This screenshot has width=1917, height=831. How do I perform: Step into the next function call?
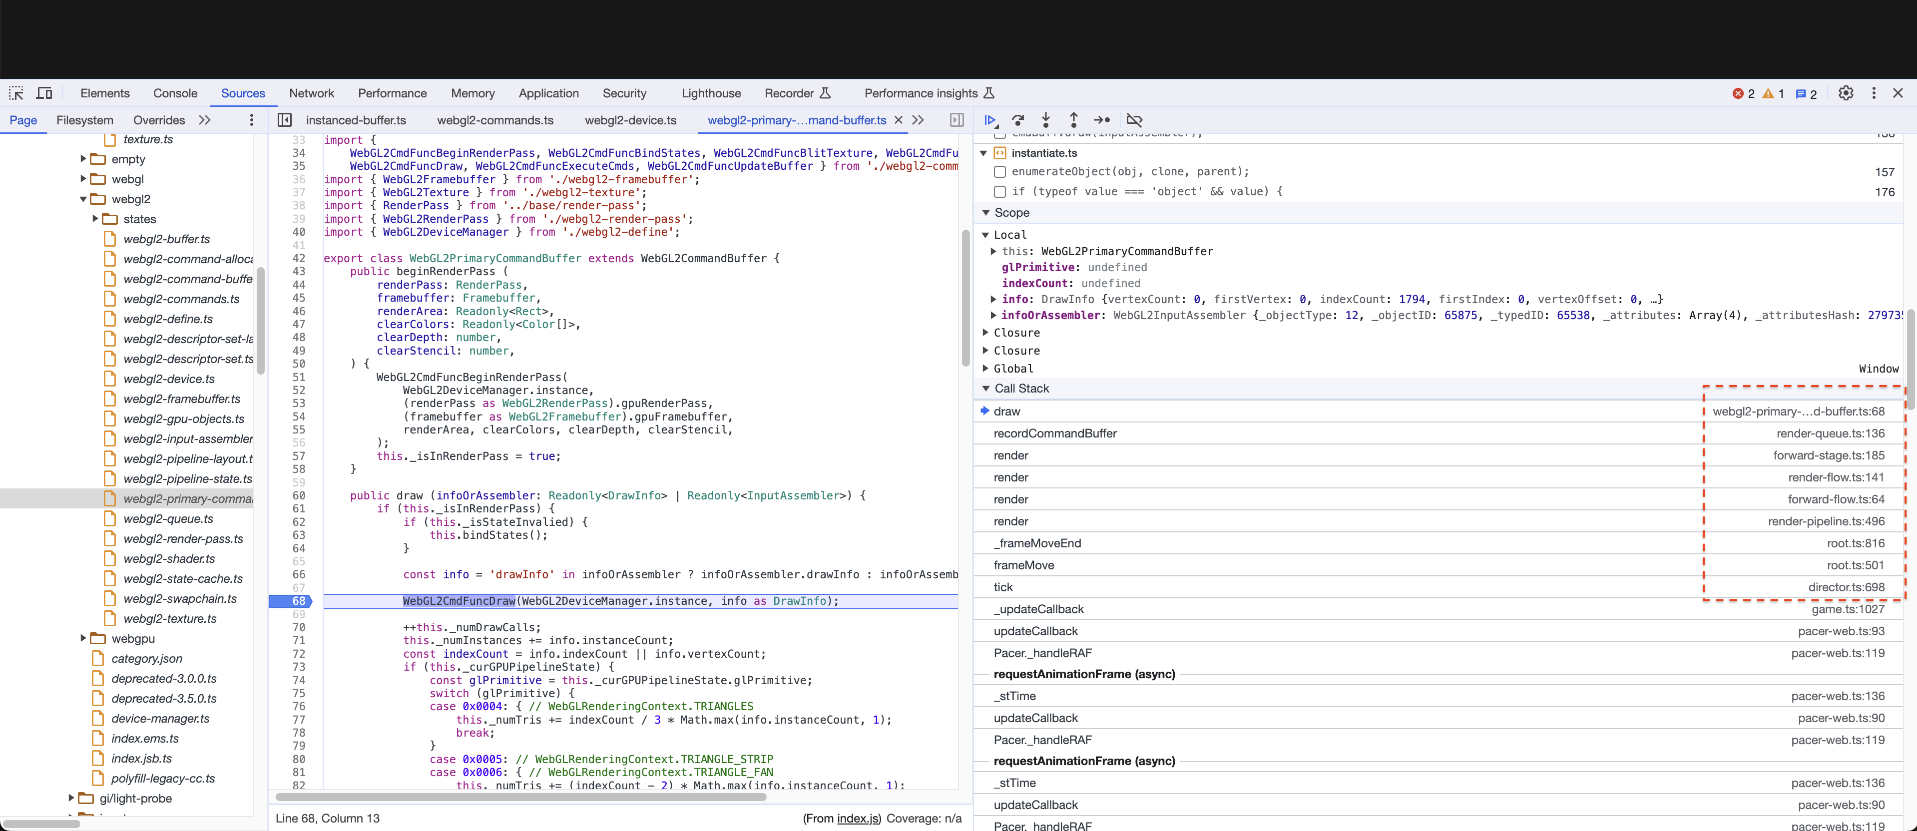[1046, 120]
